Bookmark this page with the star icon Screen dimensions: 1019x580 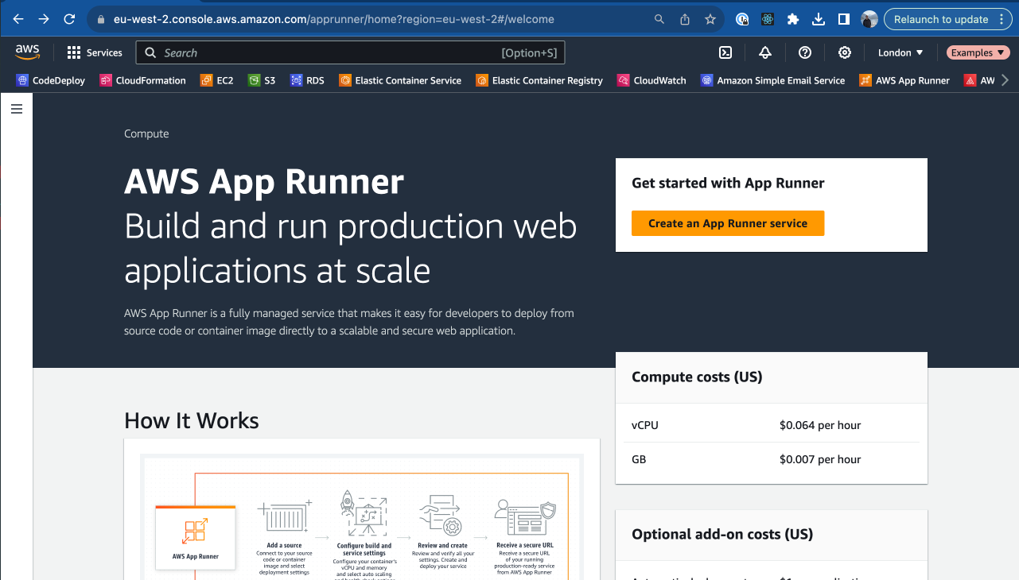pyautogui.click(x=710, y=19)
